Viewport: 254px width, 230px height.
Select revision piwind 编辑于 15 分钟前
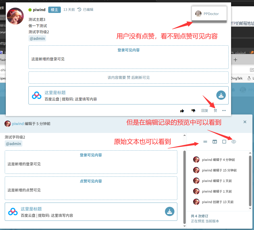(x=219, y=170)
